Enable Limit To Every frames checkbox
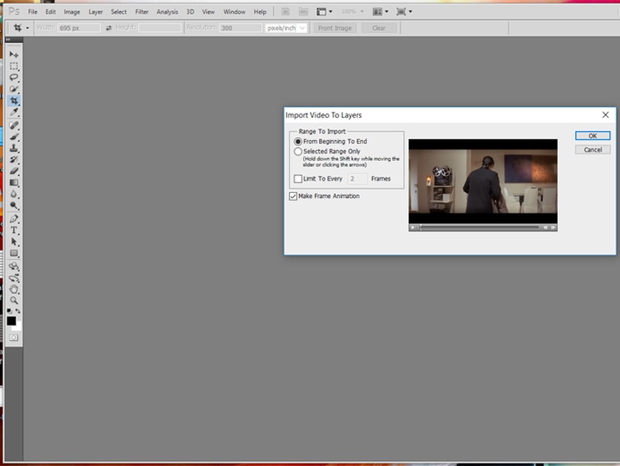620x466 pixels. [298, 179]
